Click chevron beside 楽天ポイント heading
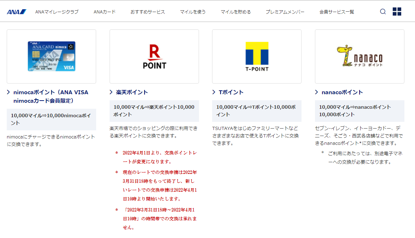The image size is (415, 238). coord(111,92)
